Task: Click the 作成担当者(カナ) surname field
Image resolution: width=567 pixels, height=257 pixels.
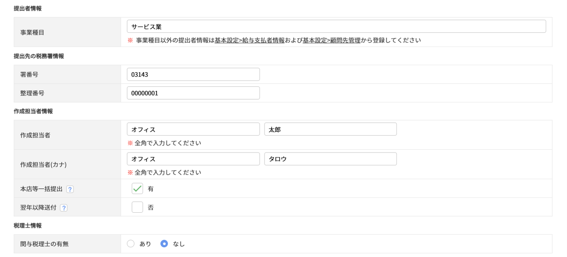Action: coord(193,159)
